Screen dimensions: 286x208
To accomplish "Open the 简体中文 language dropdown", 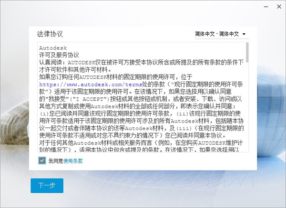I will 222,34.
